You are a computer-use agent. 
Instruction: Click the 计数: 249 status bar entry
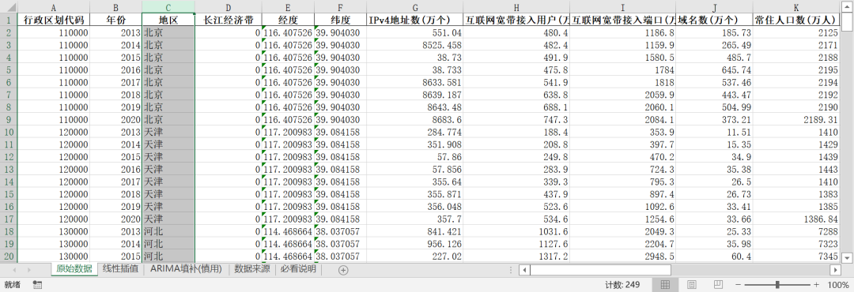(x=622, y=284)
